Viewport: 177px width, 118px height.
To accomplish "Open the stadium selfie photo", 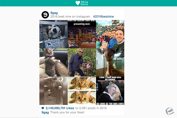I will (x=110, y=34).
